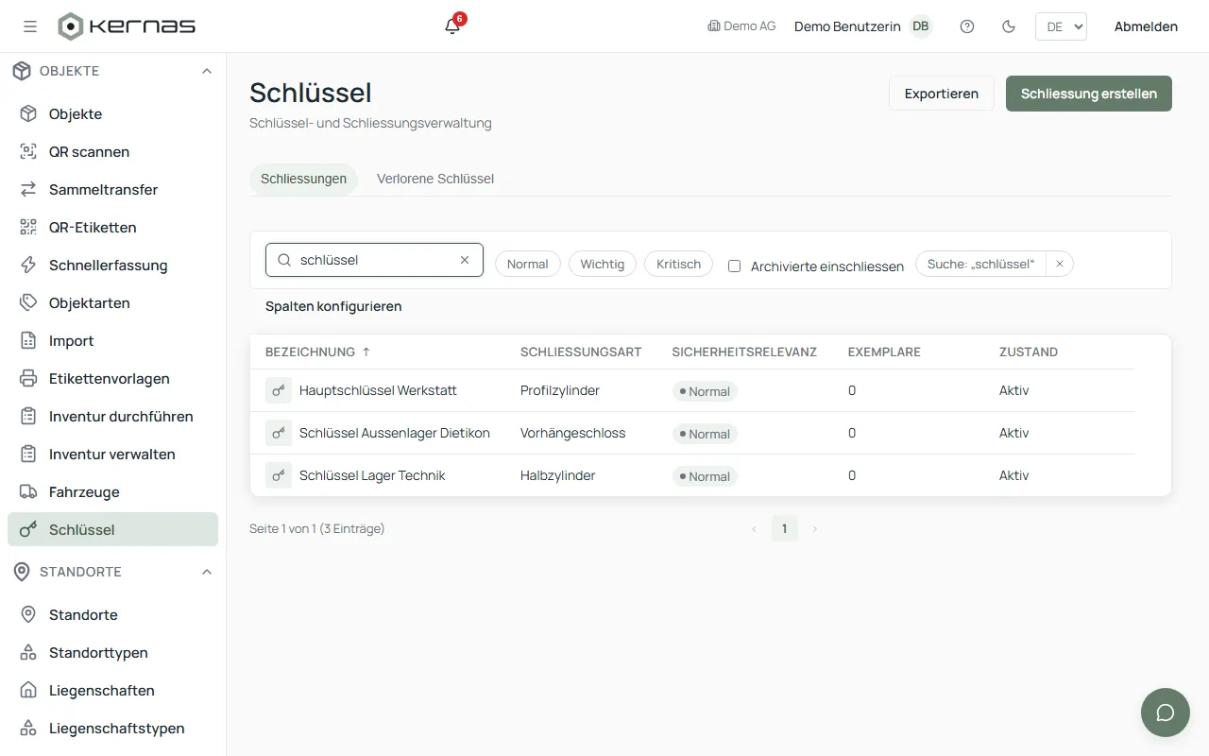Image resolution: width=1209 pixels, height=756 pixels.
Task: Select the Schliessungen tab
Action: coord(303,179)
